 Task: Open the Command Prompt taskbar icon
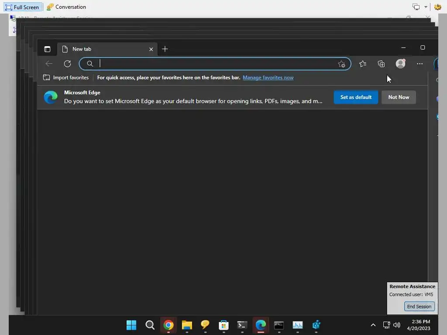(x=279, y=325)
